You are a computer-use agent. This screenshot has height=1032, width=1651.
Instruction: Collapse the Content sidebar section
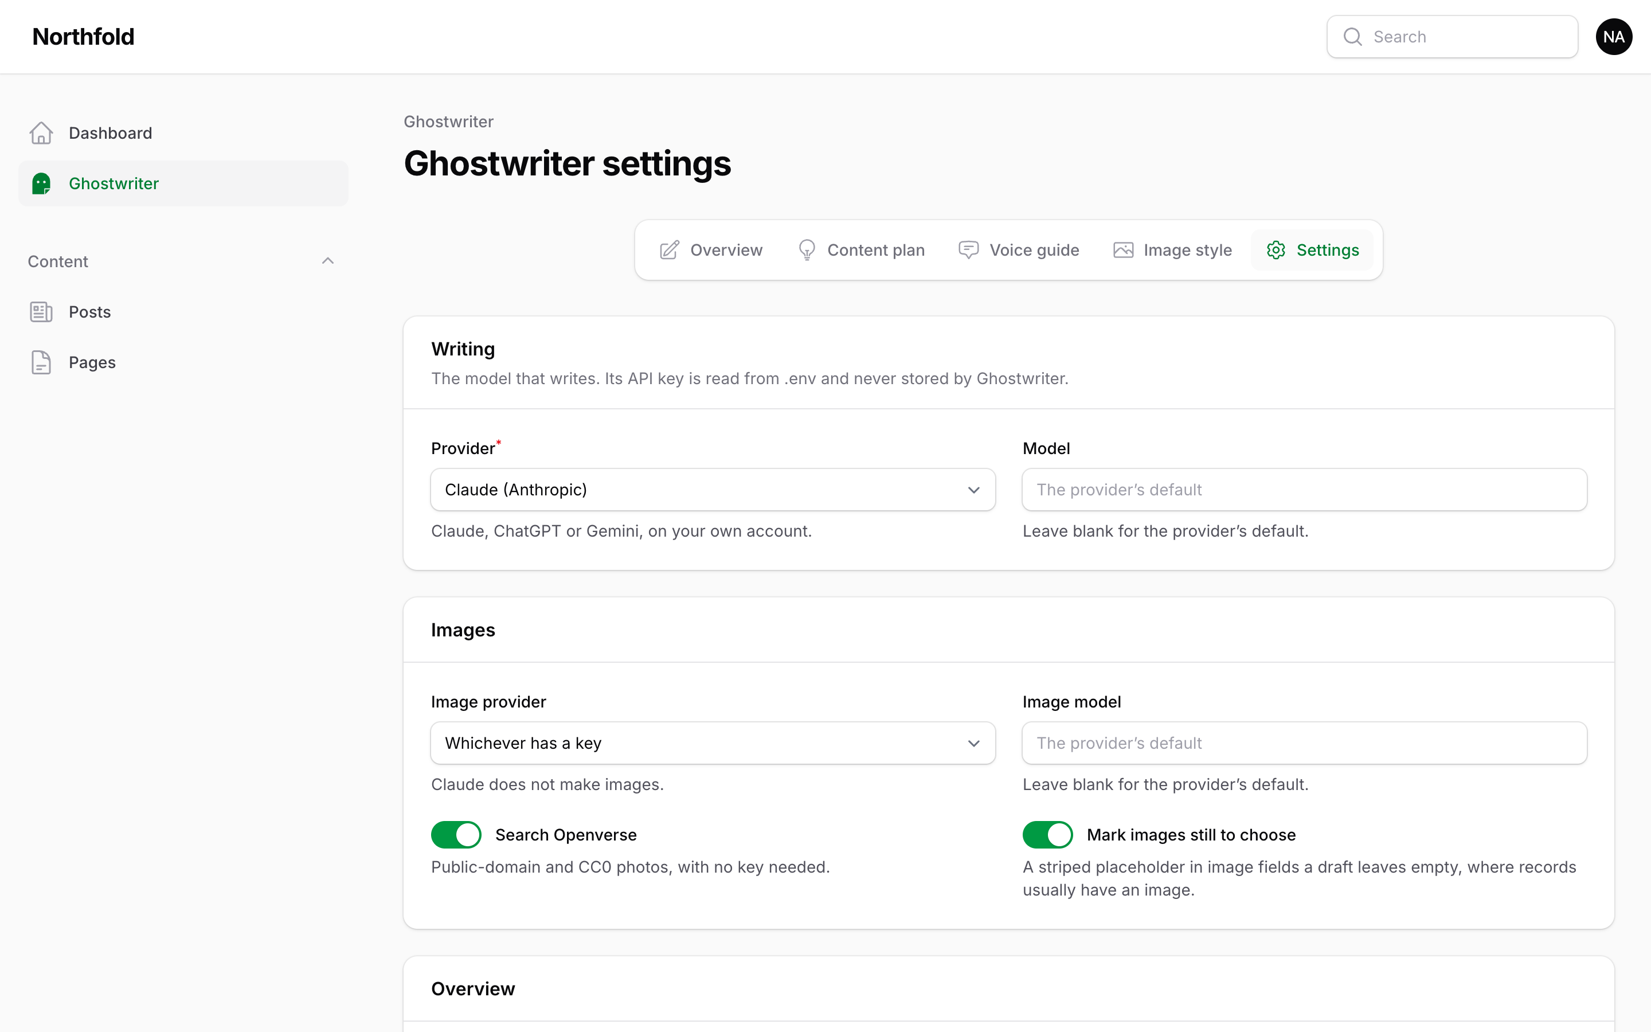(x=327, y=261)
